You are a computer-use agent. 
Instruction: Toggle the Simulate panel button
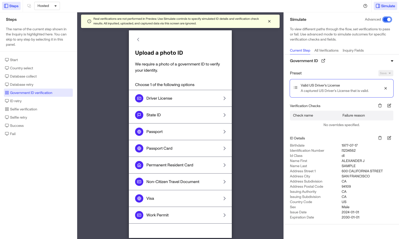tap(385, 6)
